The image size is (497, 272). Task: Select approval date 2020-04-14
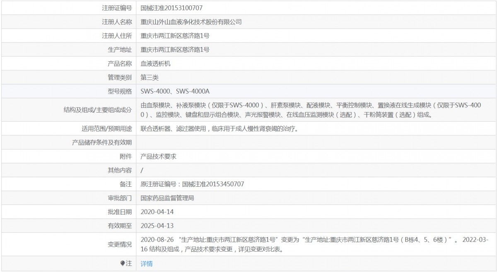pyautogui.click(x=157, y=212)
